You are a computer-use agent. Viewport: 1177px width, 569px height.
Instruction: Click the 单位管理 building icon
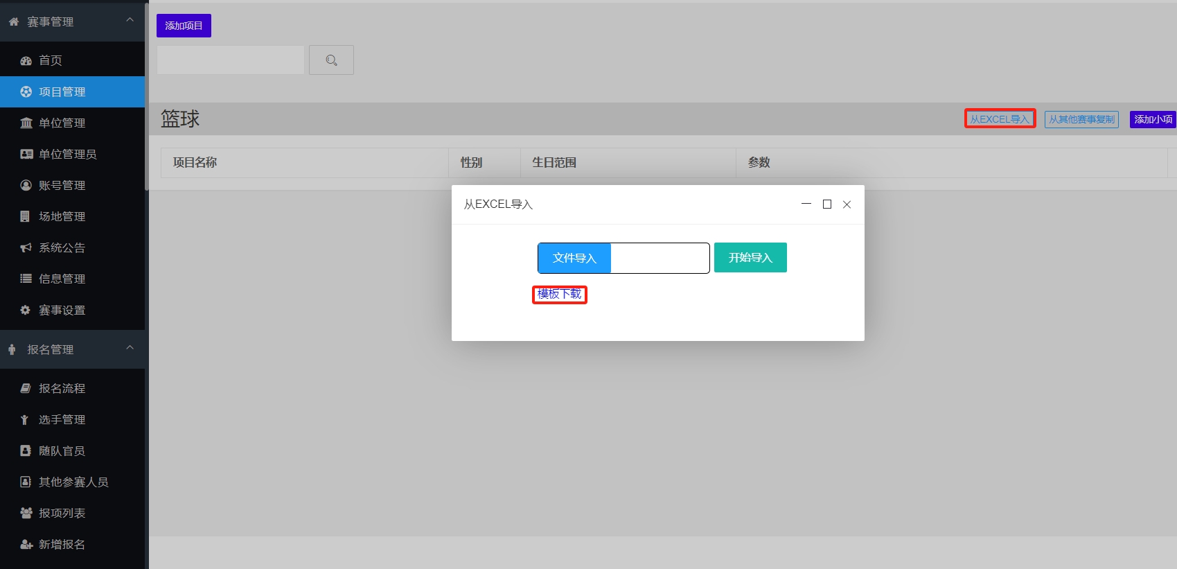(x=26, y=123)
